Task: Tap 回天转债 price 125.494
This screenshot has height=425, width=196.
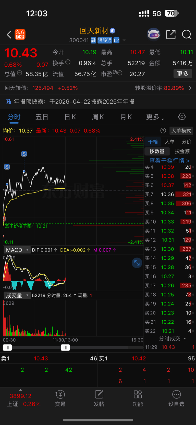Action: (x=43, y=88)
